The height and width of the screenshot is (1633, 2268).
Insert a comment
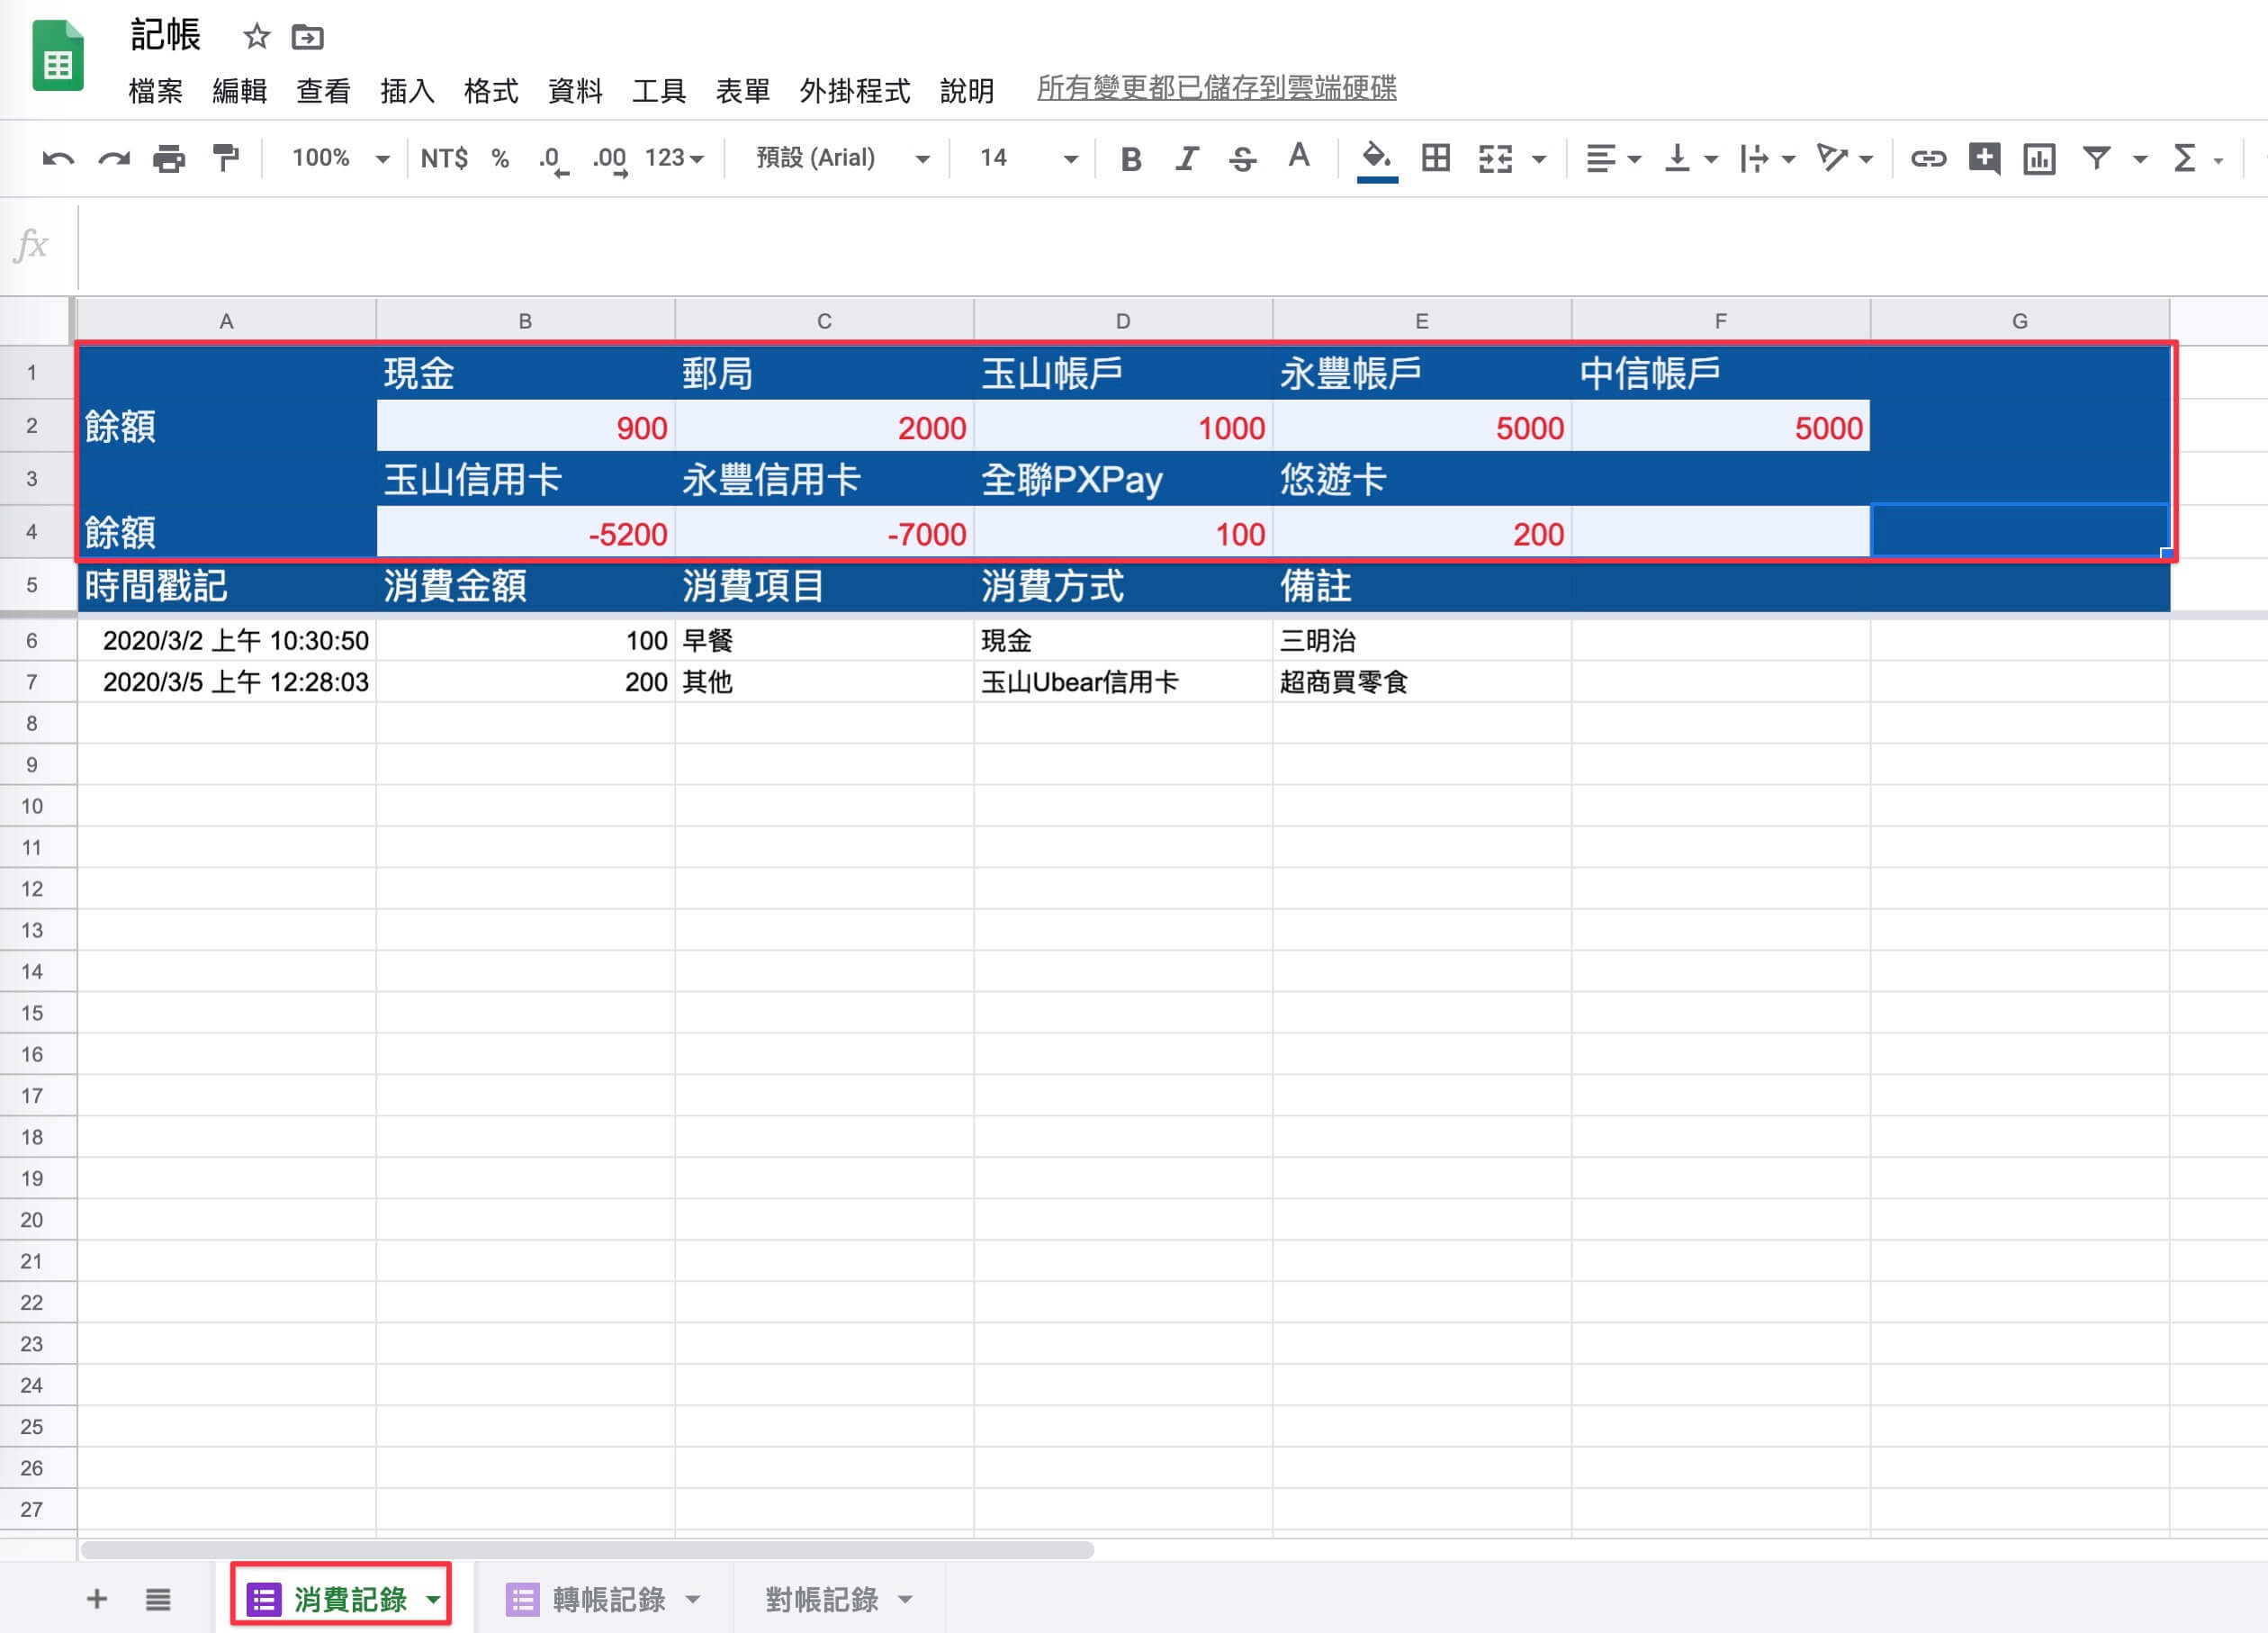(1984, 158)
